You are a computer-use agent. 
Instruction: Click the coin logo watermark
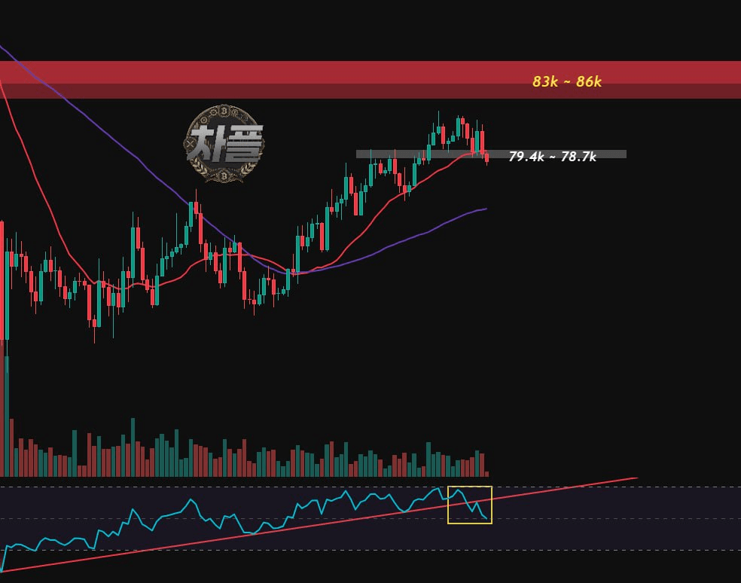click(224, 144)
